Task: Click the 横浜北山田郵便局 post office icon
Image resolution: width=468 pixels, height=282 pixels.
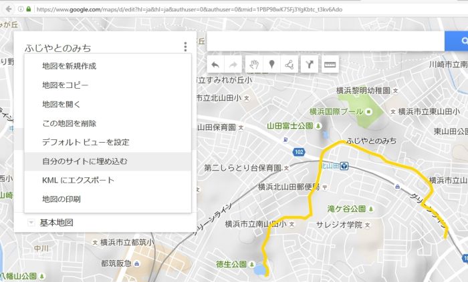Action: [x=324, y=187]
